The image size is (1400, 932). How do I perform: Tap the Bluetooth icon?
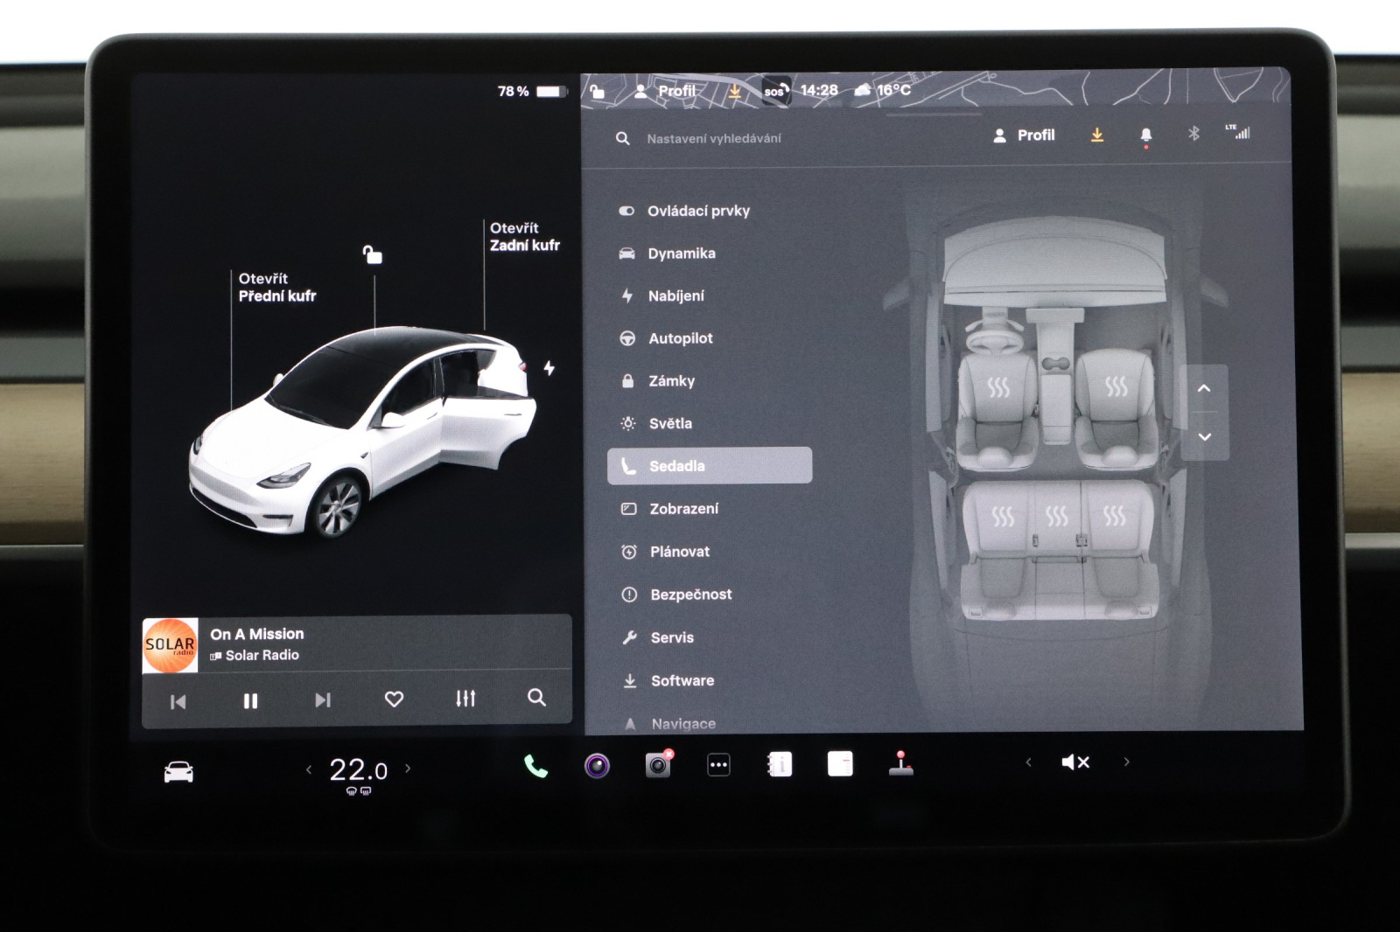(x=1193, y=134)
